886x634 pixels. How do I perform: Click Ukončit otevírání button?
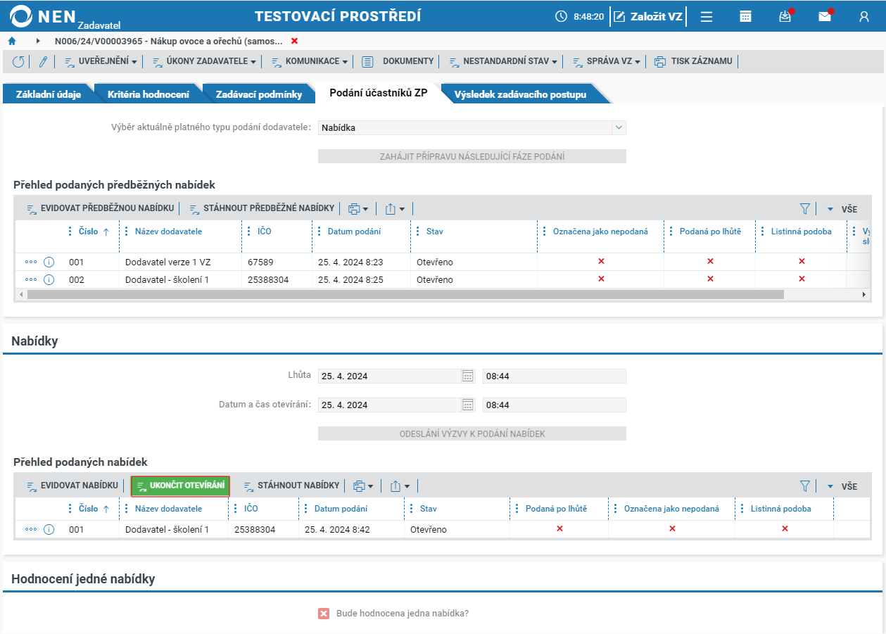click(x=181, y=486)
